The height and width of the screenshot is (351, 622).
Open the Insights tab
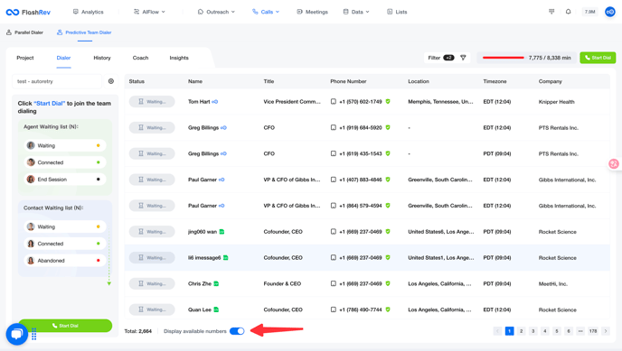click(x=179, y=58)
